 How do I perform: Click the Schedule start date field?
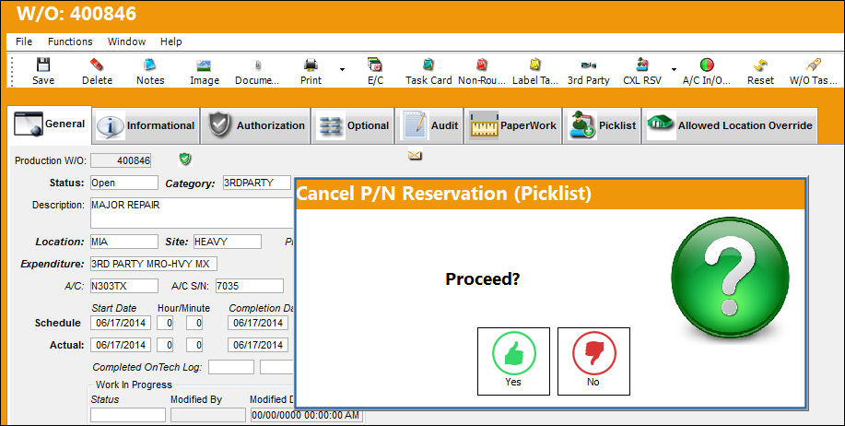coord(121,323)
